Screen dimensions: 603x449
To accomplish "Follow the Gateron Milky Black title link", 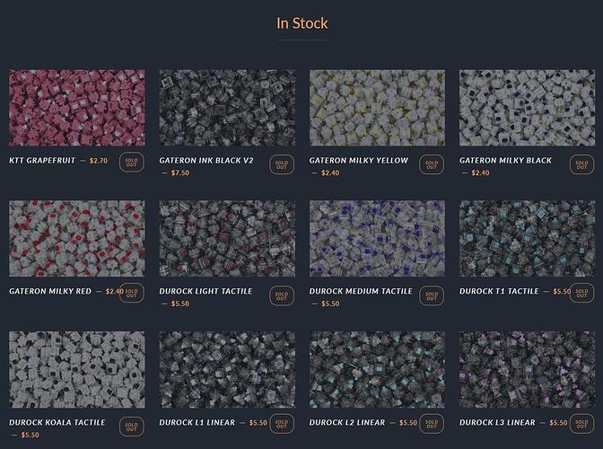I will click(x=505, y=161).
